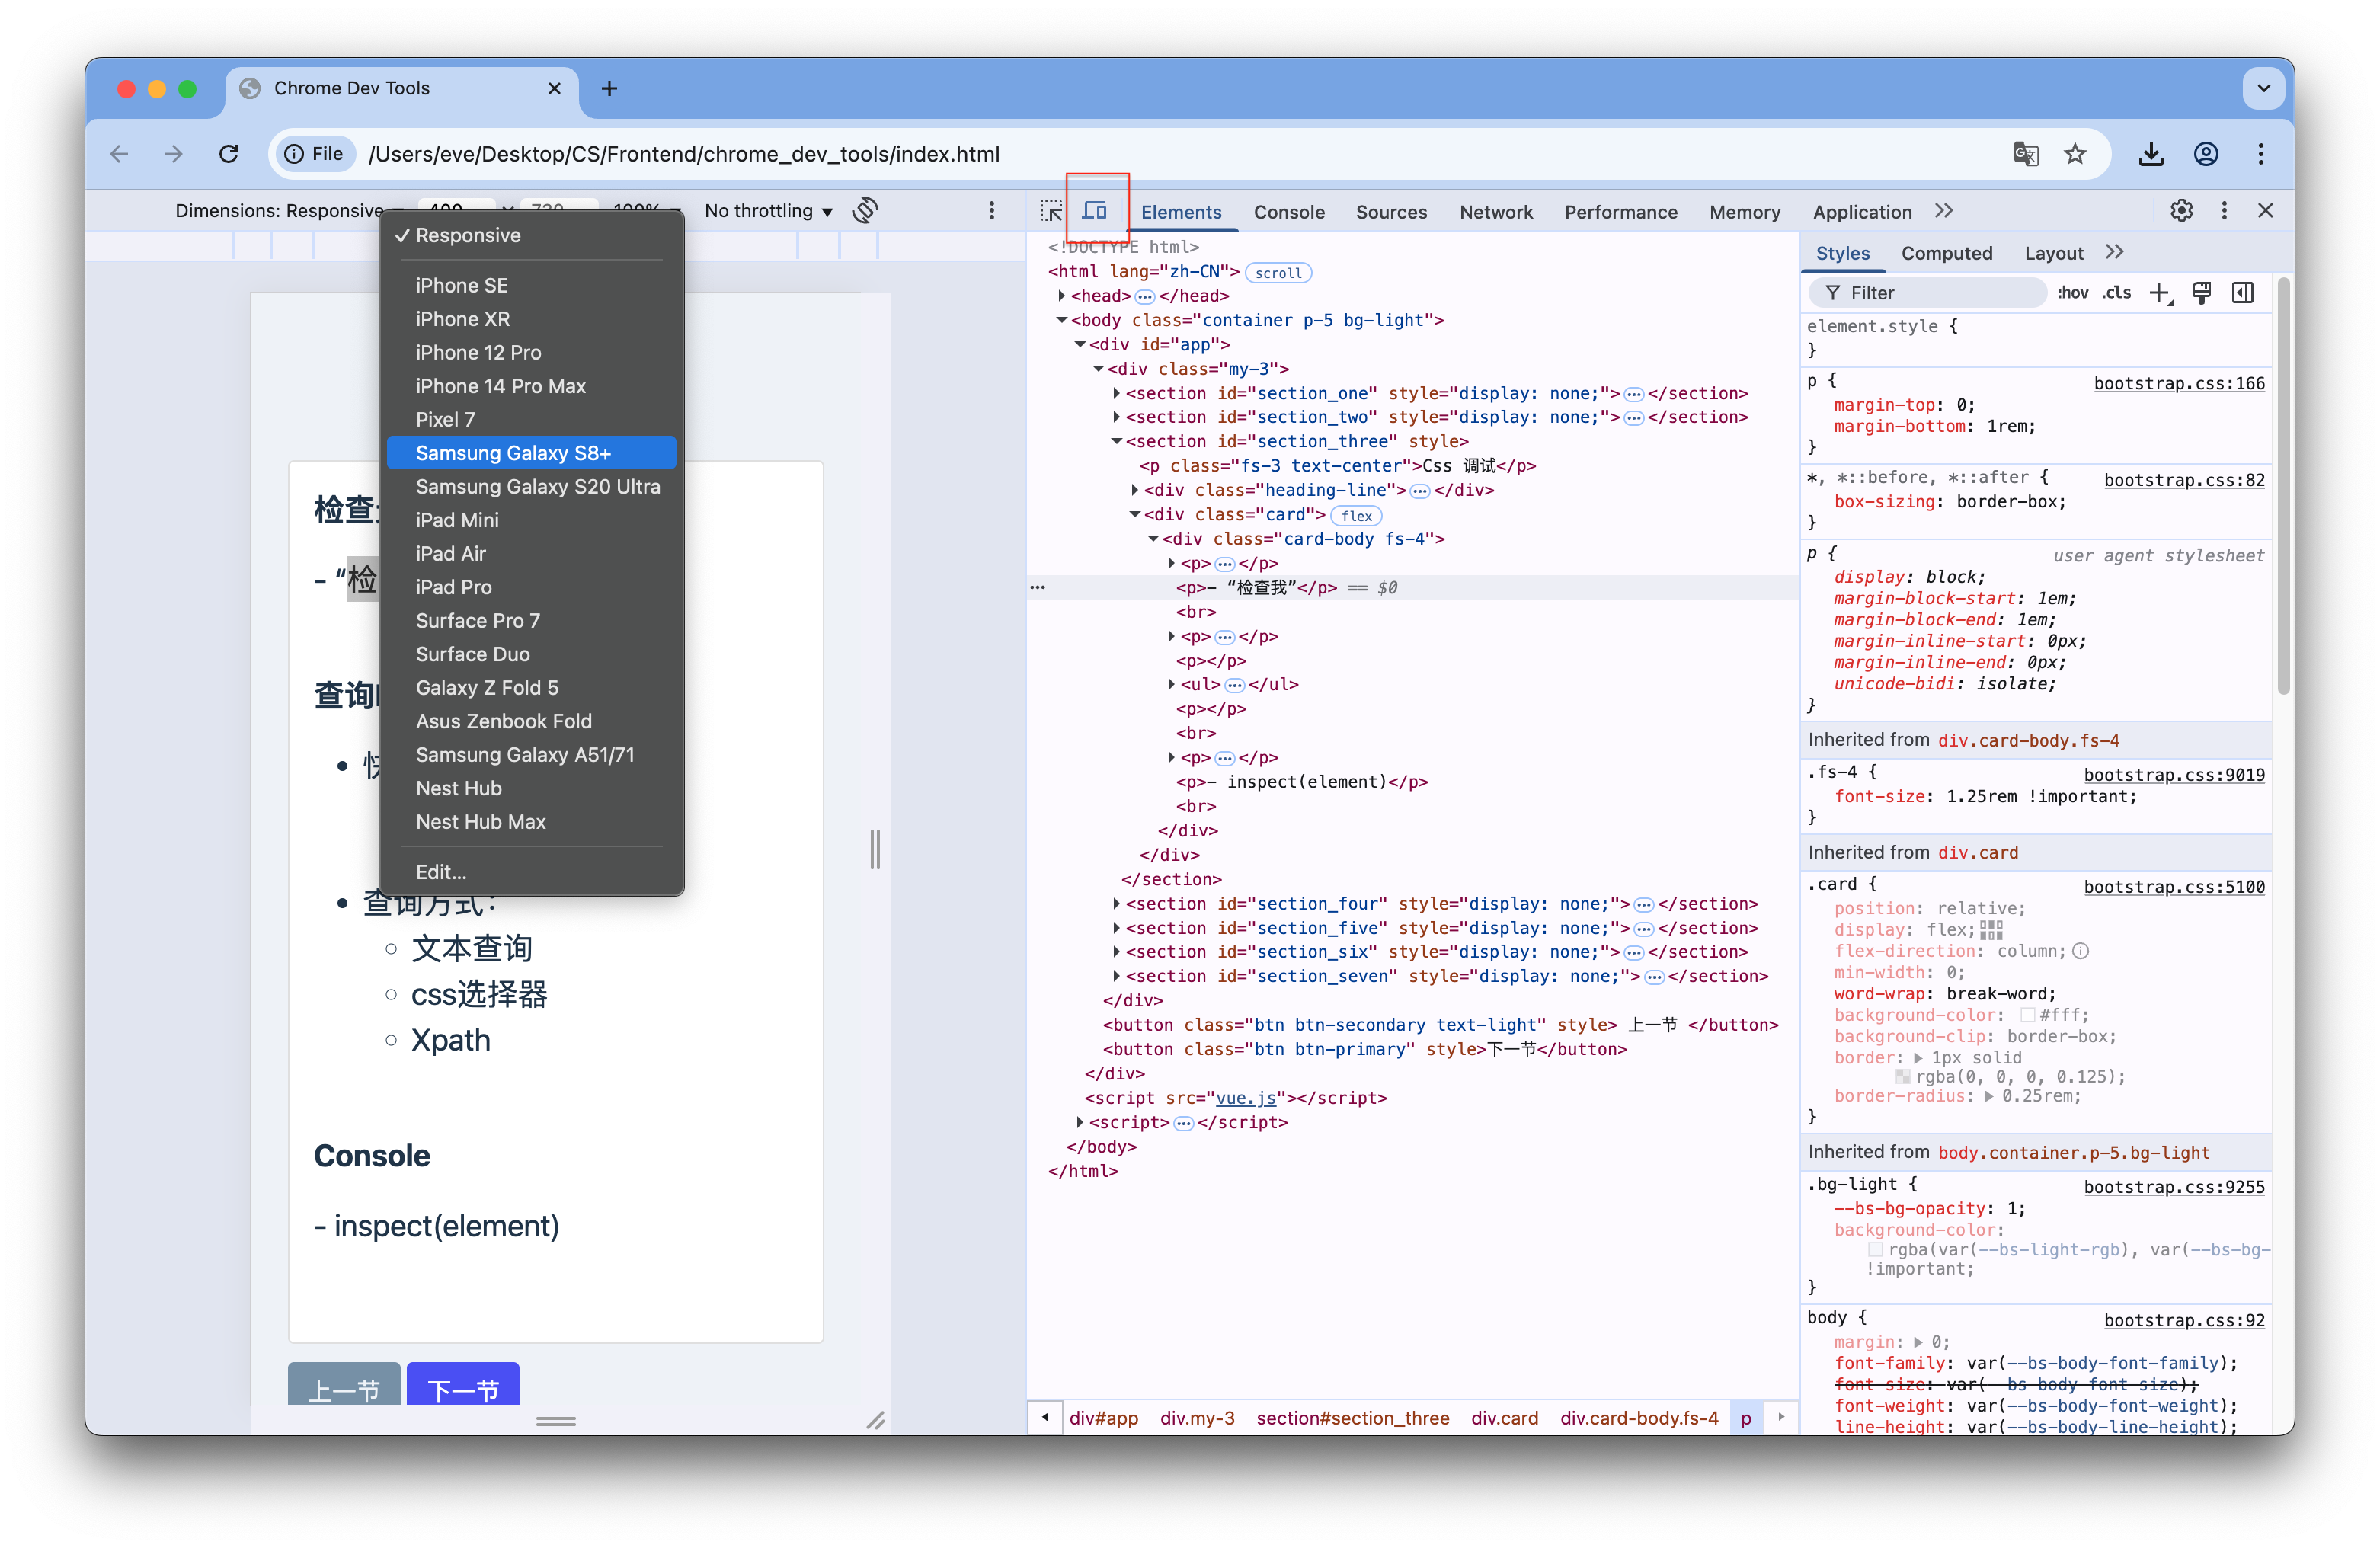The height and width of the screenshot is (1548, 2380).
Task: Select the inspect element cursor tool
Action: click(x=1051, y=211)
